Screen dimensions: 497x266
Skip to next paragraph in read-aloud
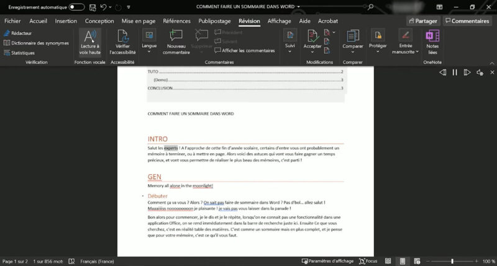pyautogui.click(x=467, y=73)
